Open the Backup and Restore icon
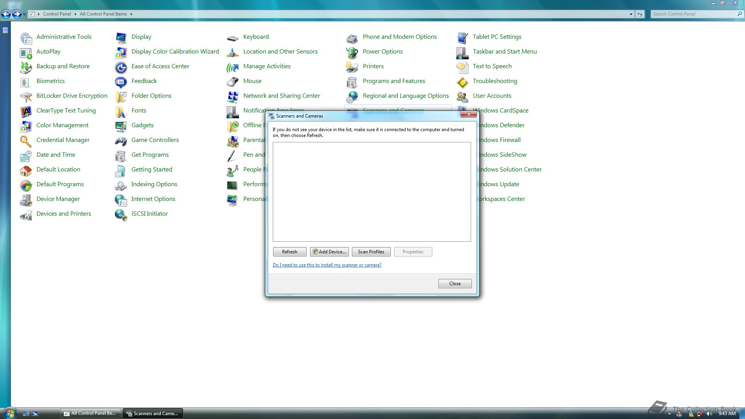745x419 pixels. pyautogui.click(x=26, y=67)
